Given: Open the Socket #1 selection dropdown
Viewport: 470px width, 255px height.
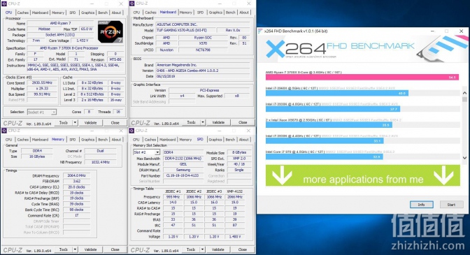Looking at the screenshot, I should 42,112.
